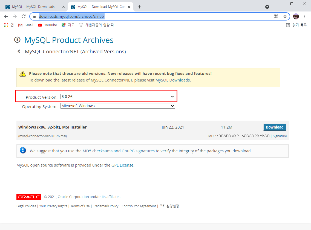Viewport: 311px width, 230px height.
Task: Click the Jun 22, 2021 release date
Action: pos(173,127)
